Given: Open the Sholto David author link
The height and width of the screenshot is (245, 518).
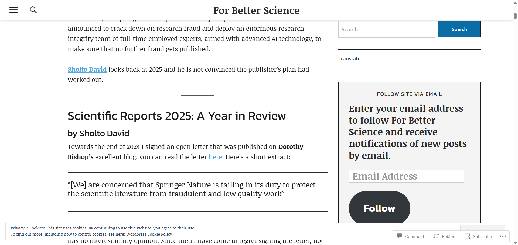Looking at the screenshot, I should coord(87,69).
